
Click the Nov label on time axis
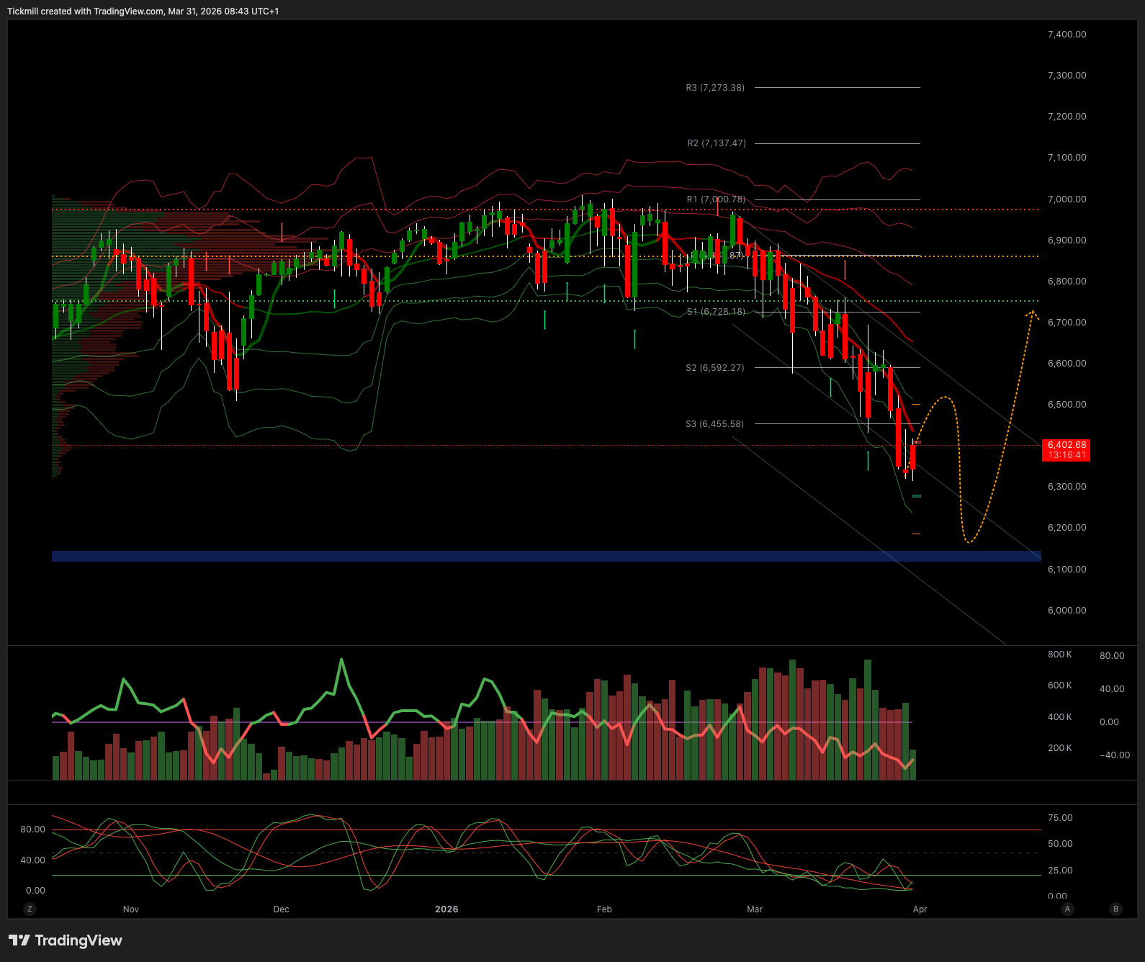coord(130,909)
